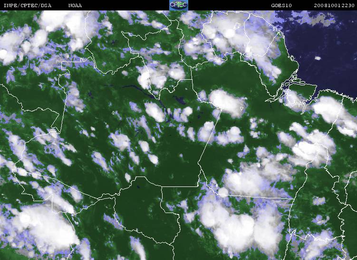Click the dark blue winding river segment

click(x=142, y=91)
